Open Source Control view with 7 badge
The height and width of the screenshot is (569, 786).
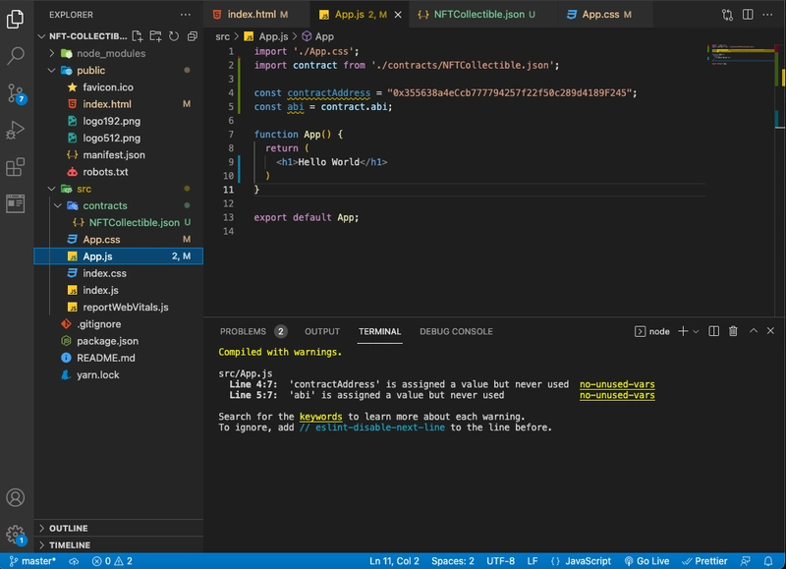click(16, 93)
